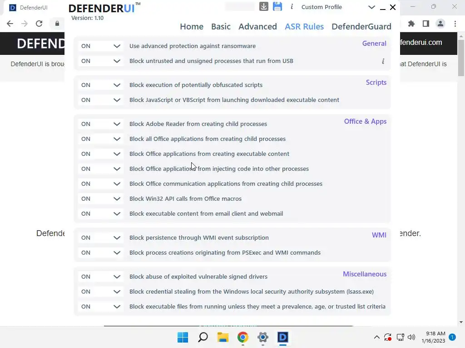The image size is (465, 348).
Task: Click the save floppy disk icon
Action: 277,6
